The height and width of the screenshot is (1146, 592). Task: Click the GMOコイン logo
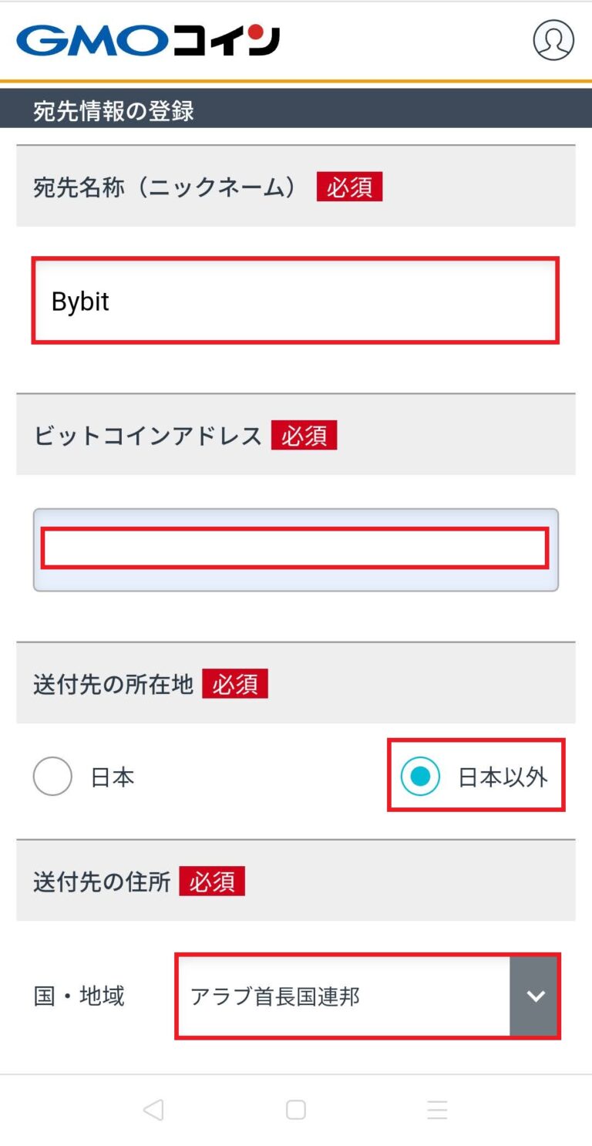click(146, 41)
